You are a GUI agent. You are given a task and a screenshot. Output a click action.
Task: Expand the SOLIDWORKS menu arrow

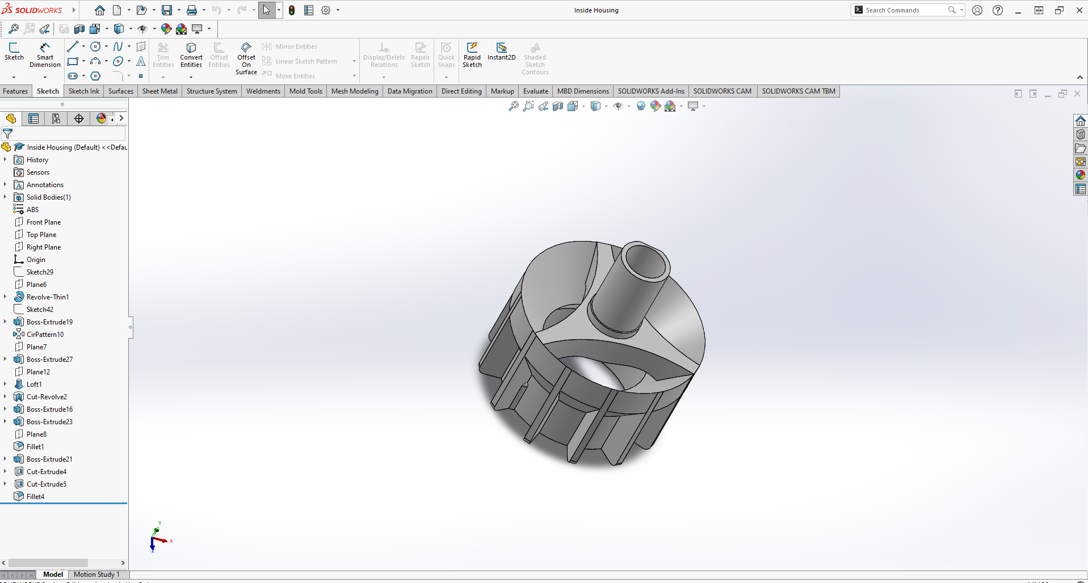(74, 10)
